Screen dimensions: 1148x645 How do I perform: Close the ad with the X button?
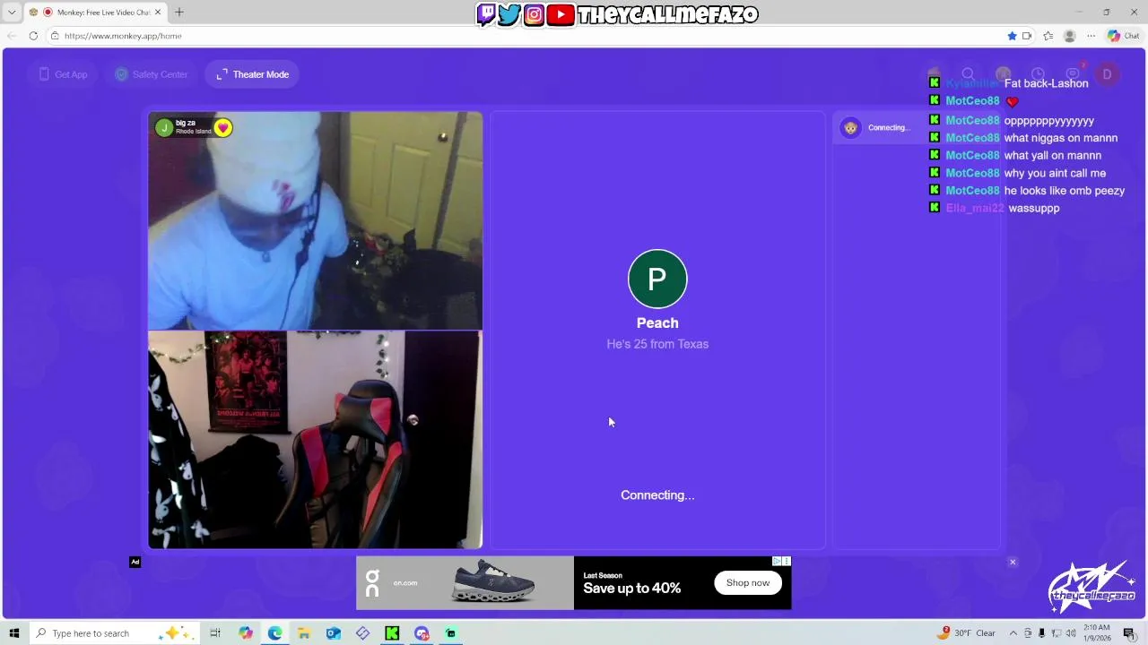click(x=1013, y=563)
